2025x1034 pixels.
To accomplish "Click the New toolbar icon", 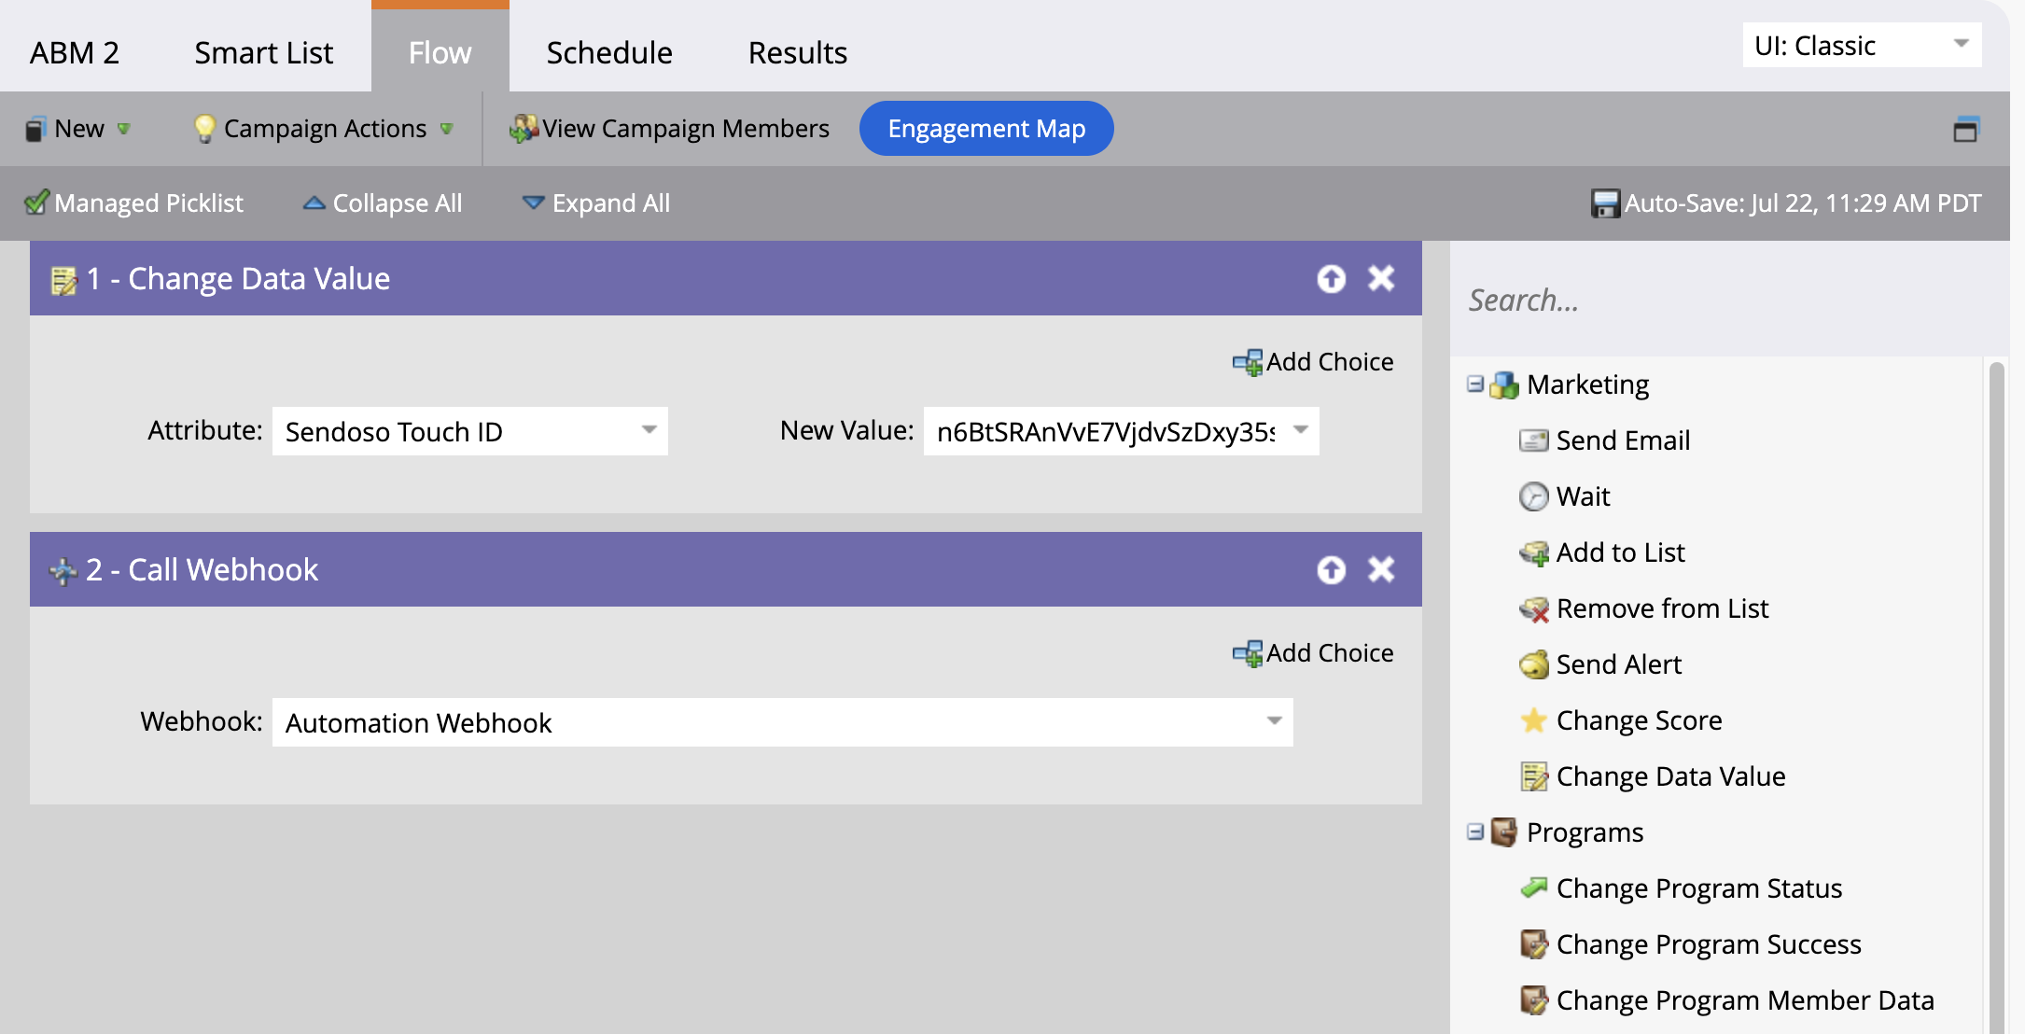I will [35, 129].
